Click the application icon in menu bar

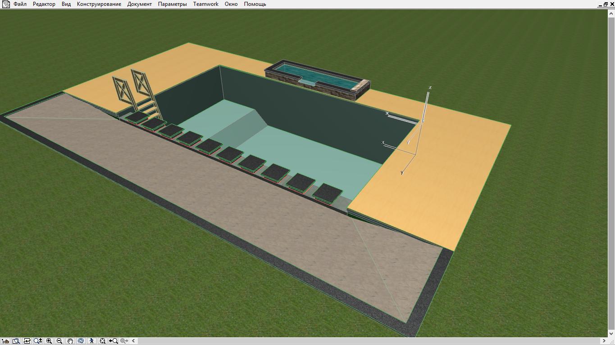coord(5,4)
